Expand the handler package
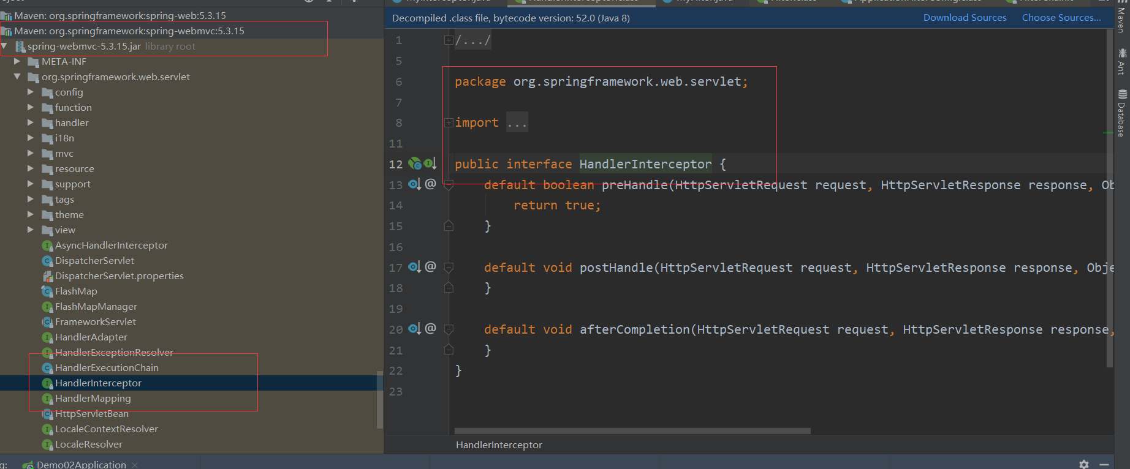This screenshot has height=469, width=1130. click(x=31, y=122)
